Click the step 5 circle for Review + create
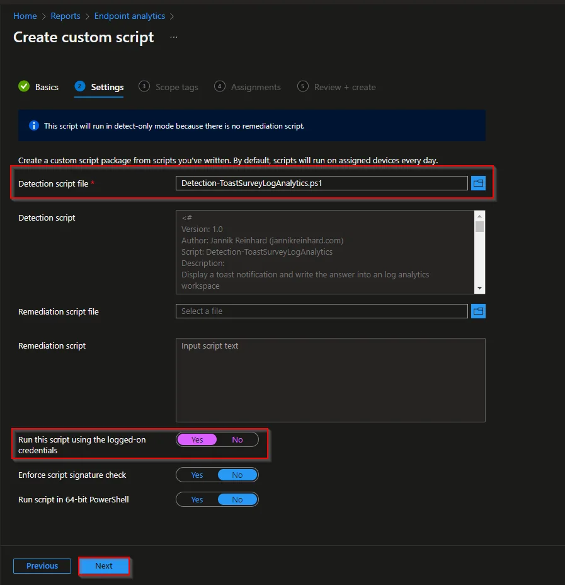 302,86
